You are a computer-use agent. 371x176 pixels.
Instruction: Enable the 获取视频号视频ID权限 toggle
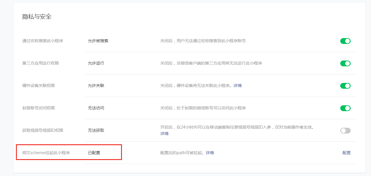point(345,131)
